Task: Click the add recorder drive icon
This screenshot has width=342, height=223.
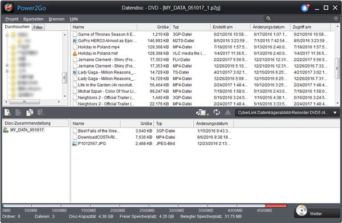Action: [202, 113]
